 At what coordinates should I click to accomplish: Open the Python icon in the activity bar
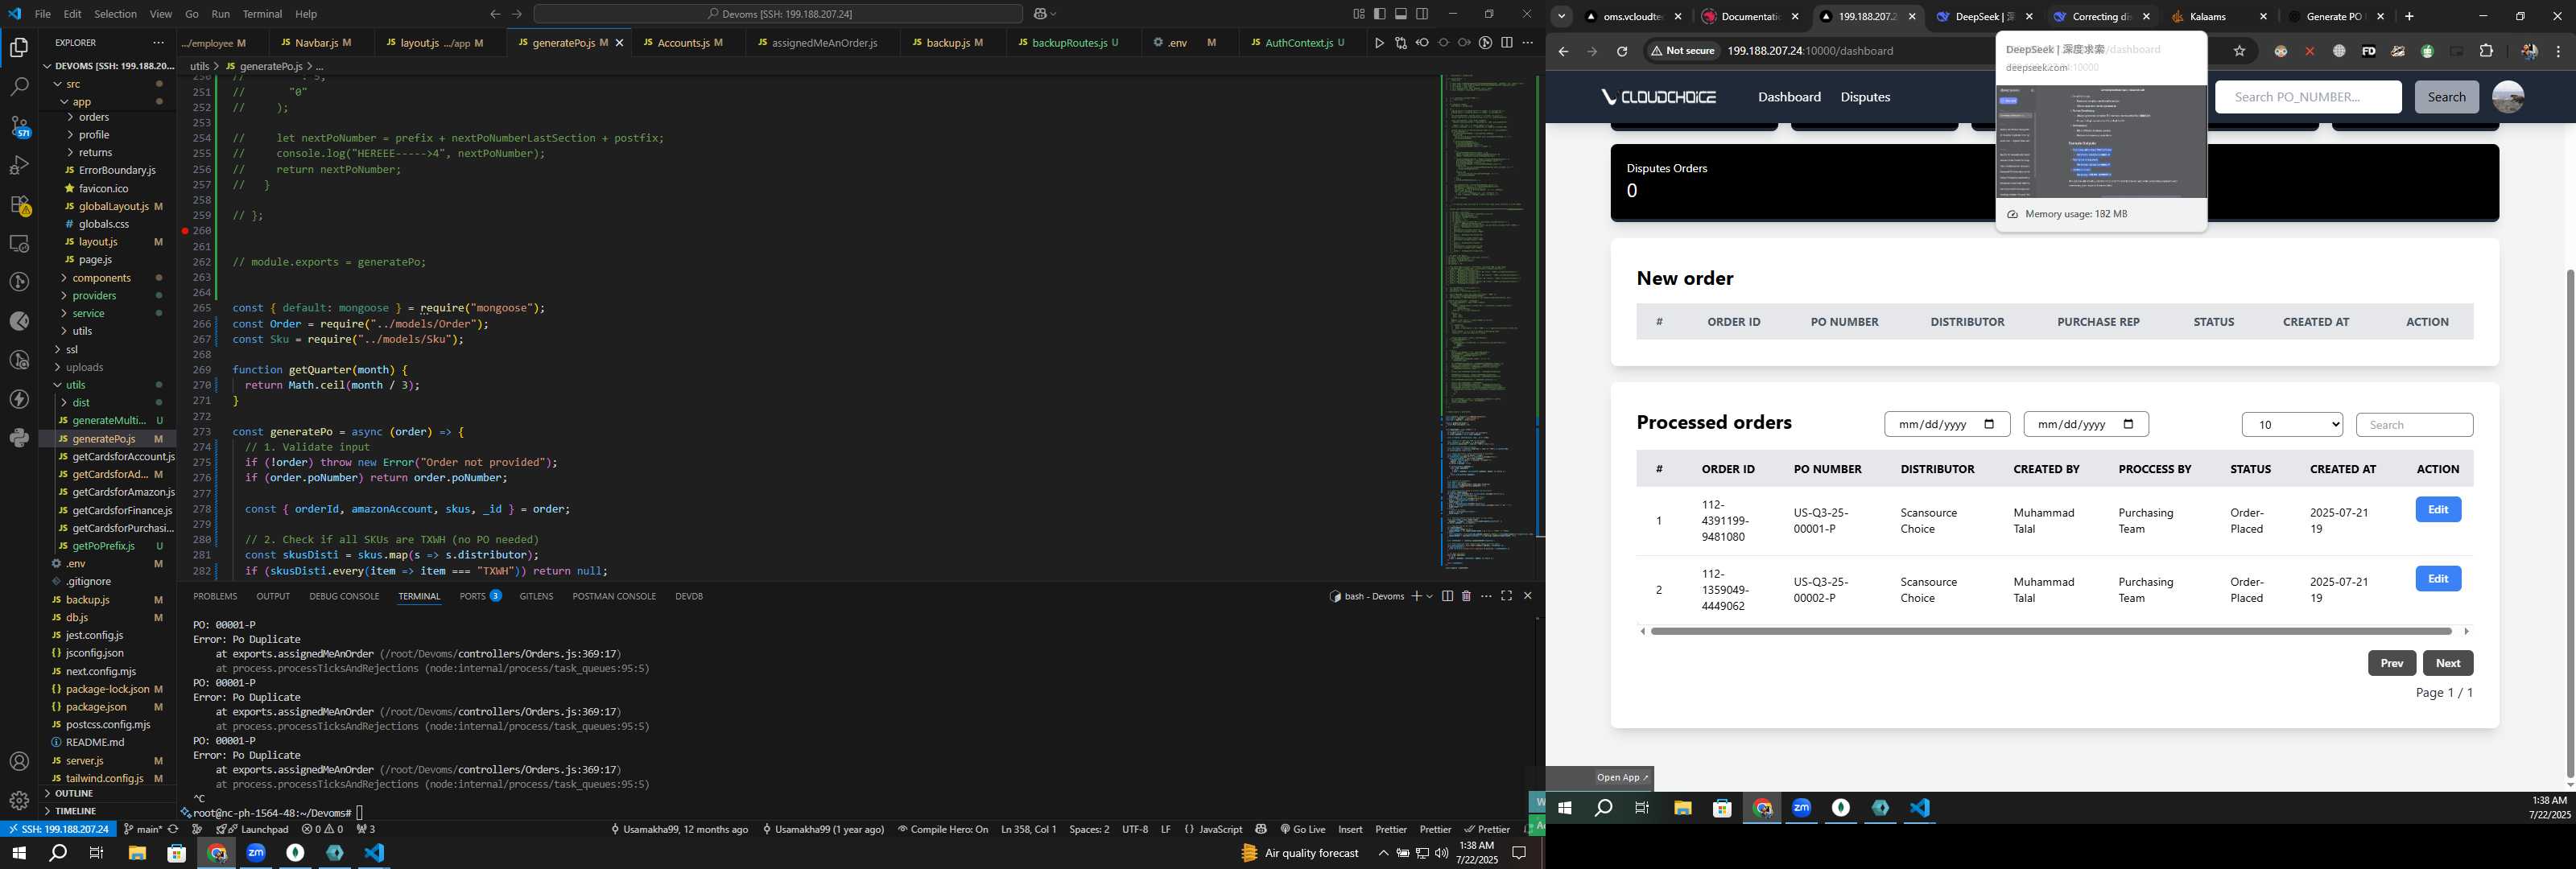point(19,438)
